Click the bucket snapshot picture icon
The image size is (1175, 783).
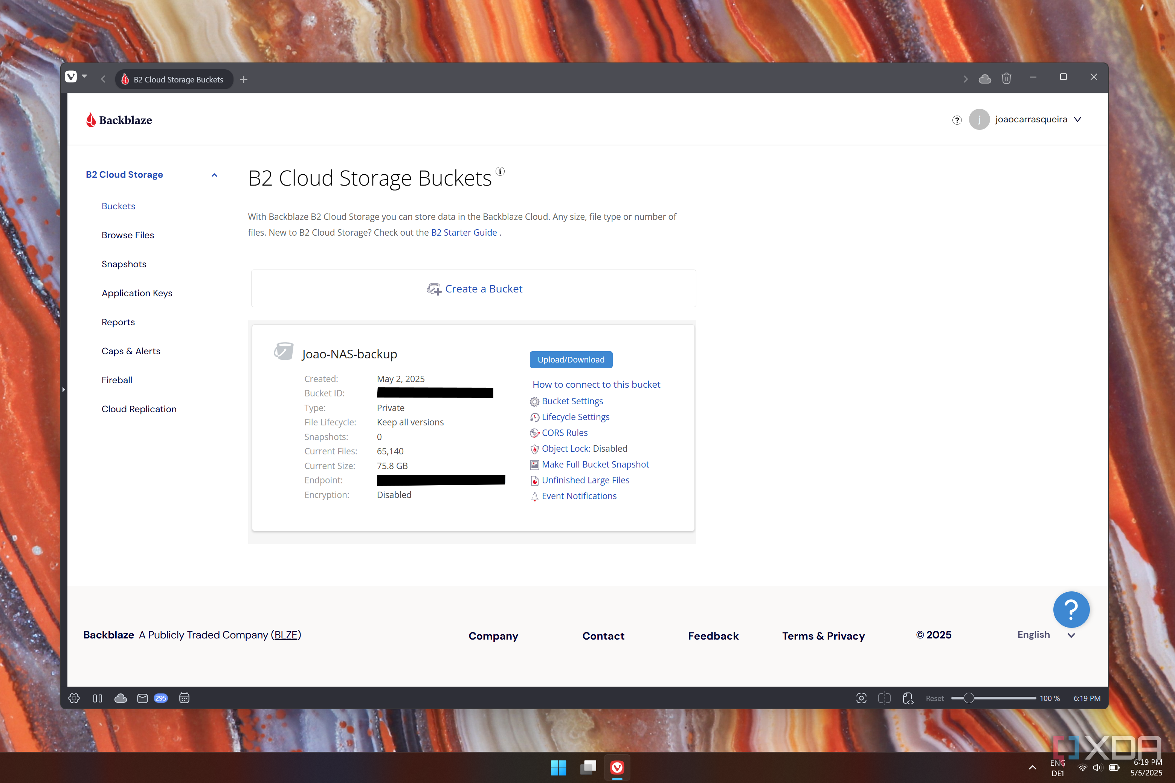534,465
